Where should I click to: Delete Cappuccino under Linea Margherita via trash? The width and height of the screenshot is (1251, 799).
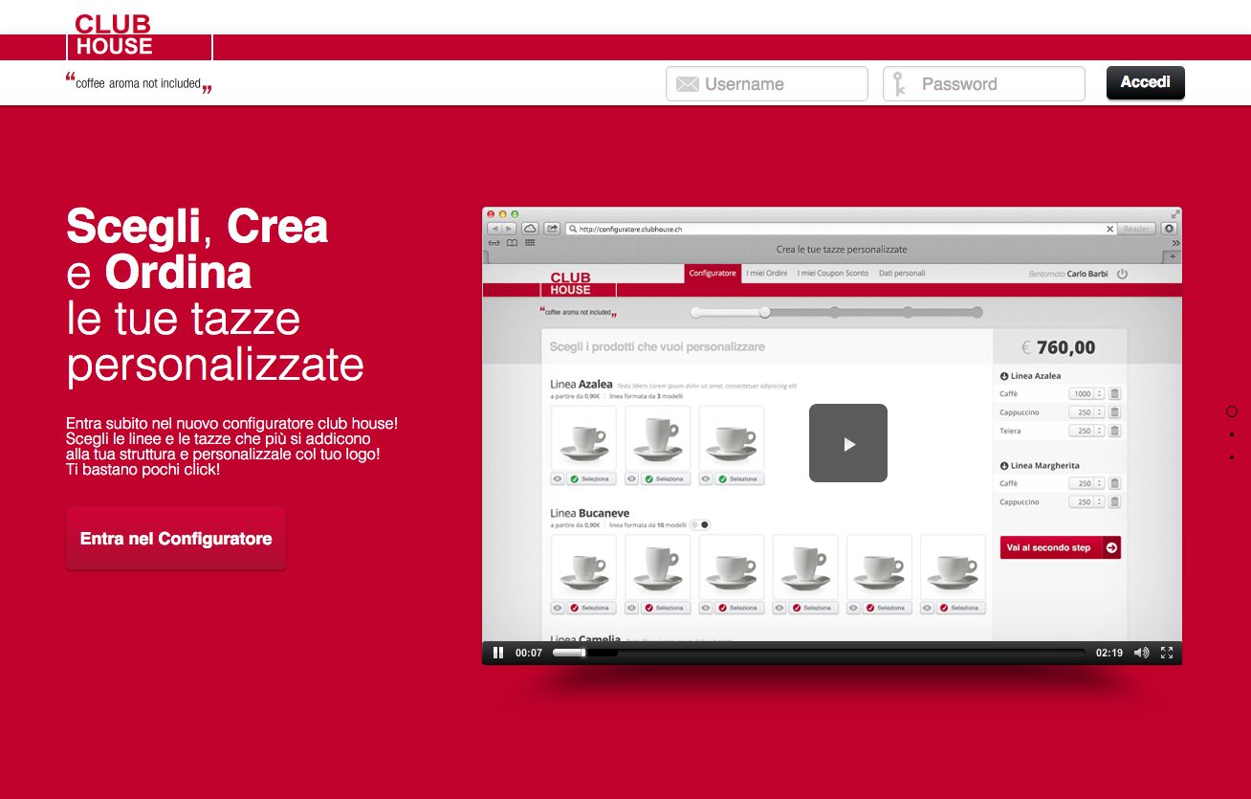1114,501
